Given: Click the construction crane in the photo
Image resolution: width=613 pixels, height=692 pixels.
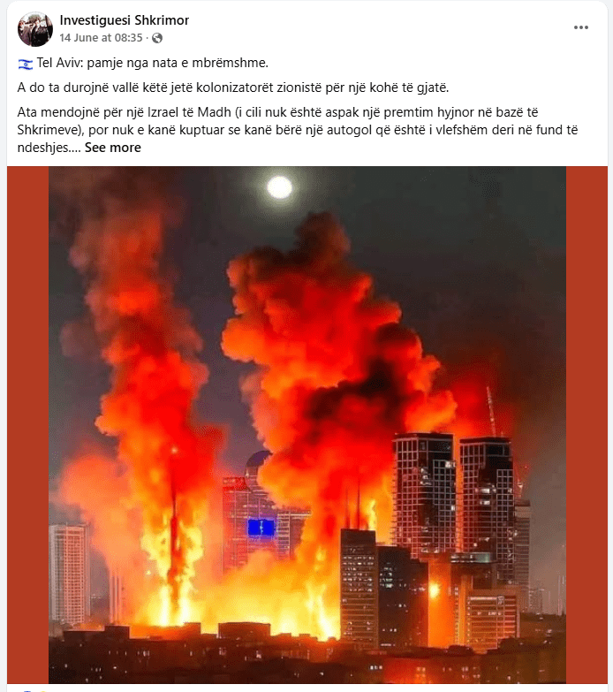Looking at the screenshot, I should click(492, 411).
